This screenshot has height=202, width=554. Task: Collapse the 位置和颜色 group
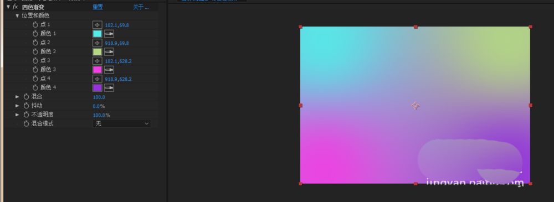[x=17, y=15]
